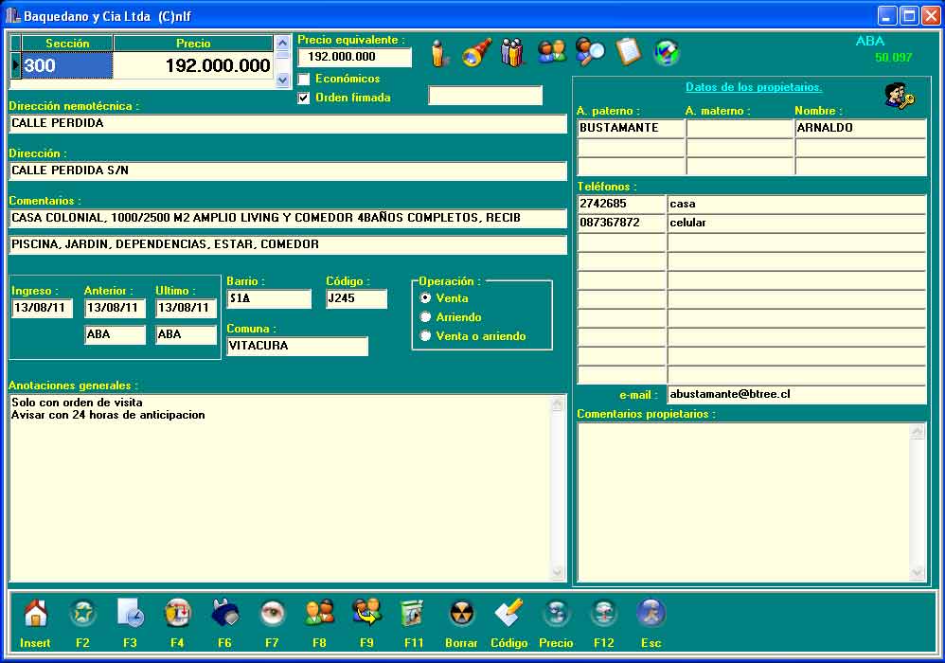Screen dimensions: 945x663
Task: Click the Borrar radiation icon
Action: point(461,614)
